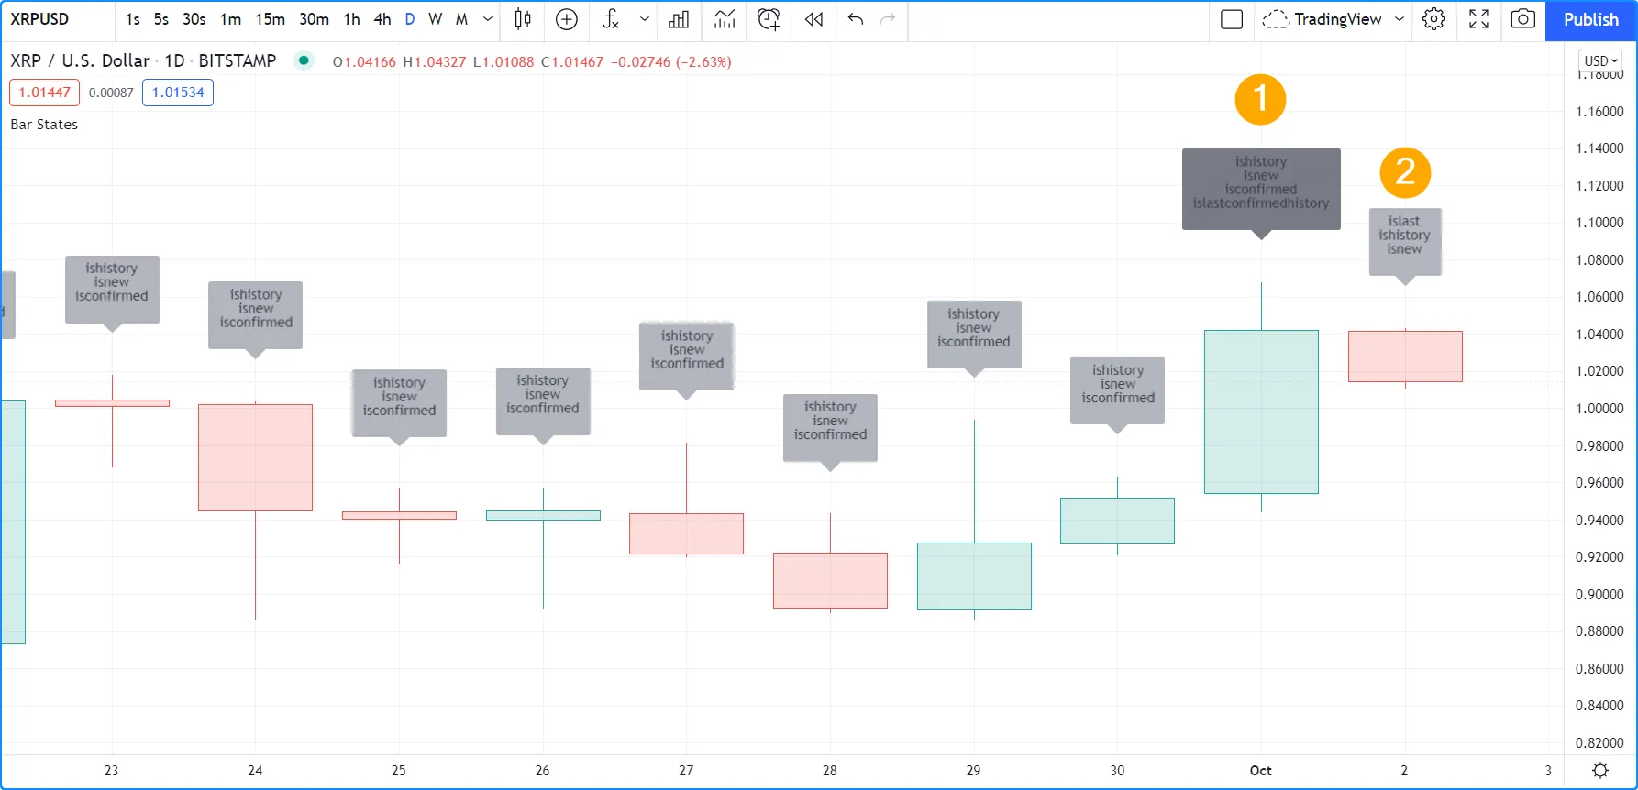Screen dimensions: 1638x790
Task: Select the 4h timeframe
Action: click(x=382, y=19)
